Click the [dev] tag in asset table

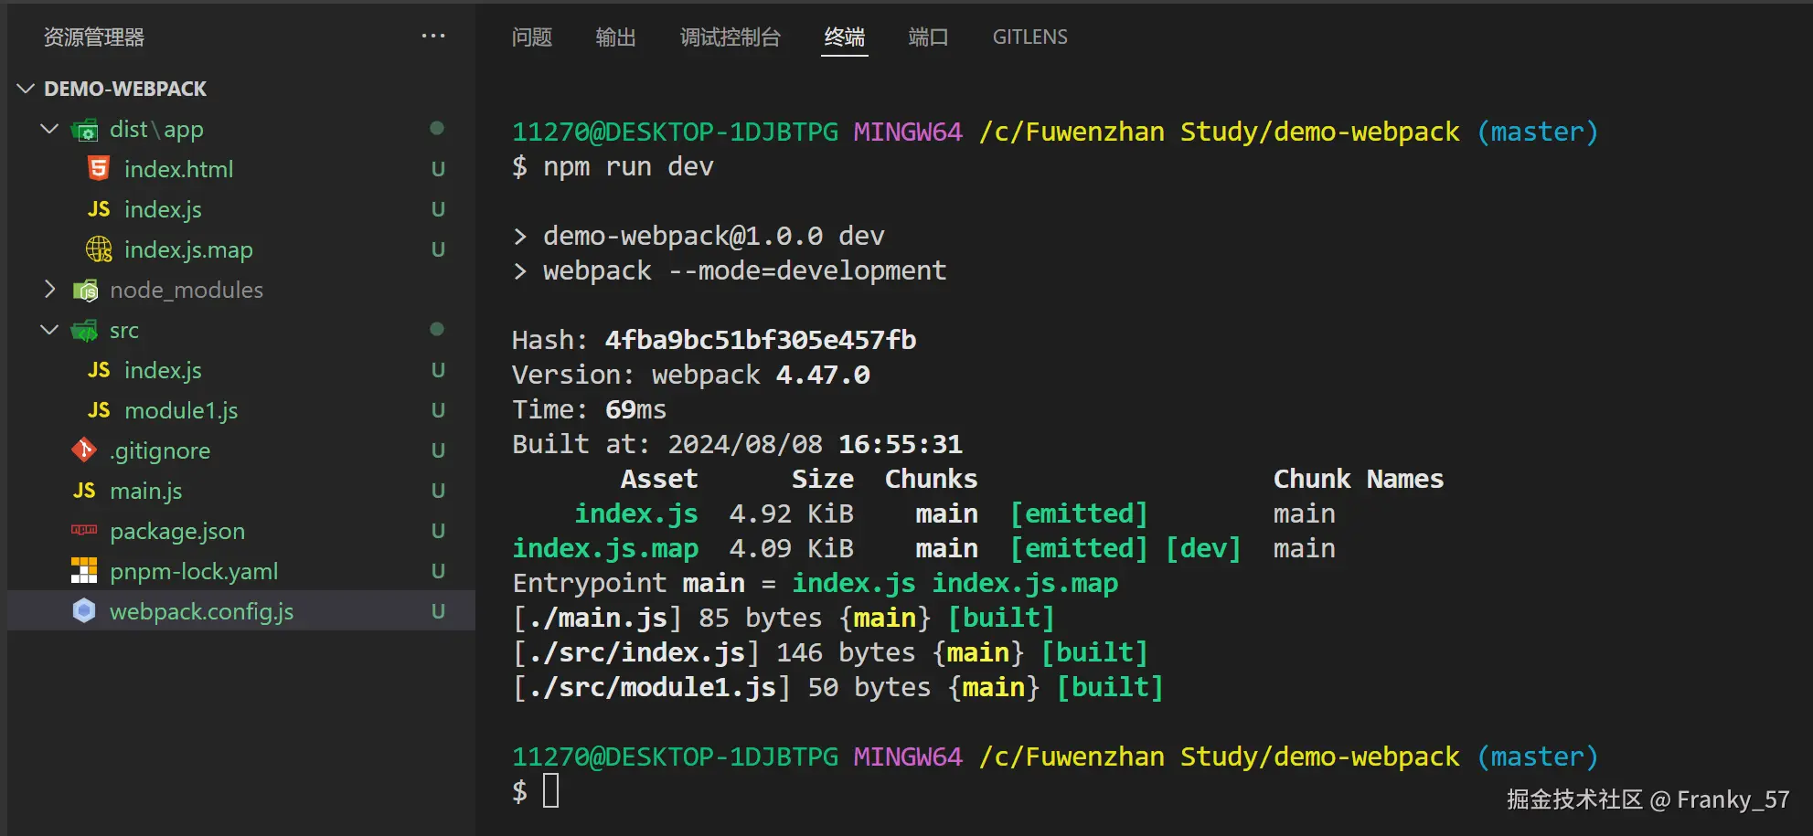[1203, 548]
